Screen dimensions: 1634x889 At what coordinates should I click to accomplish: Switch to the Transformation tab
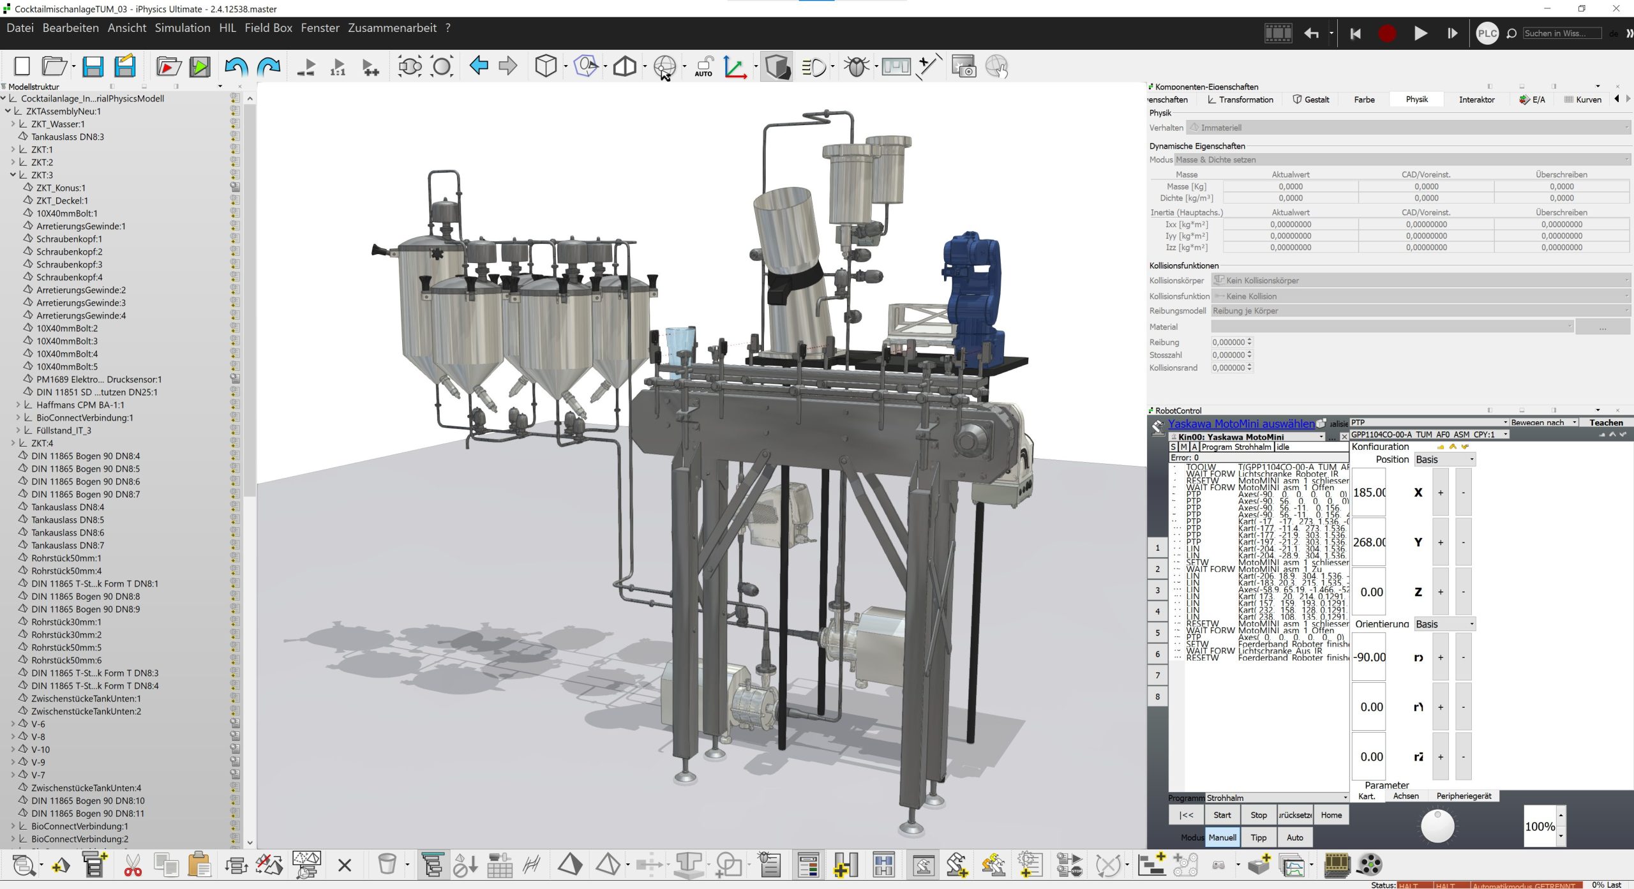(1240, 100)
